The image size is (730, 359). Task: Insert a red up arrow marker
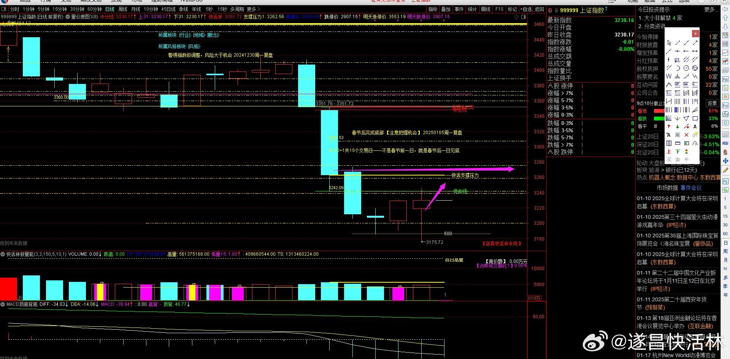(x=669, y=127)
